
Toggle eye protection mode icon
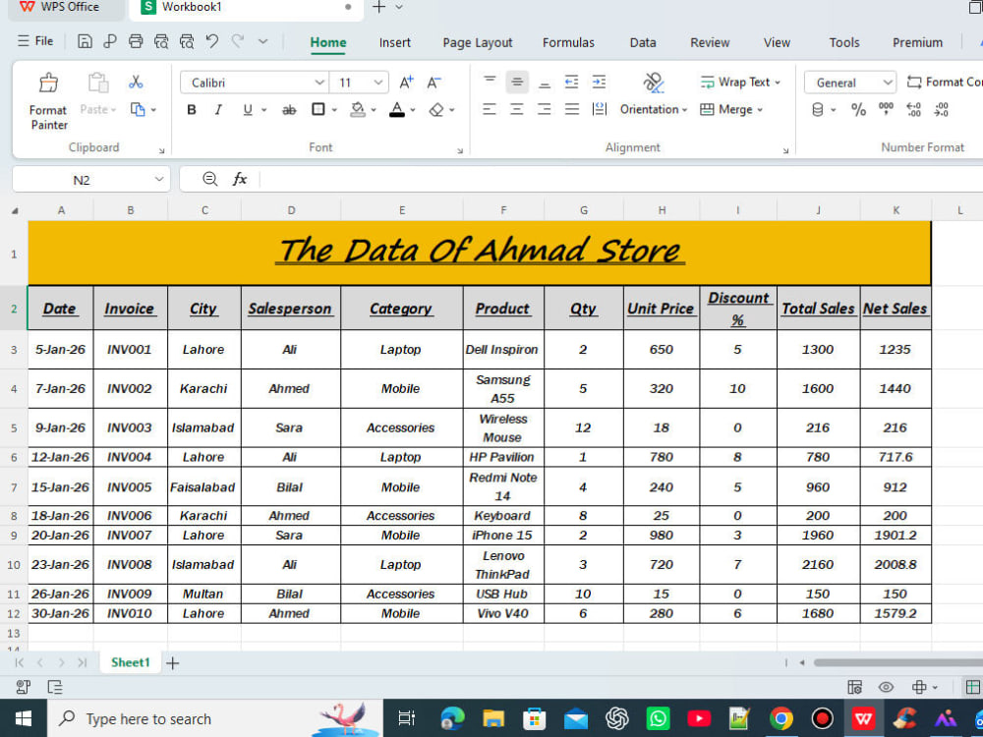(886, 687)
